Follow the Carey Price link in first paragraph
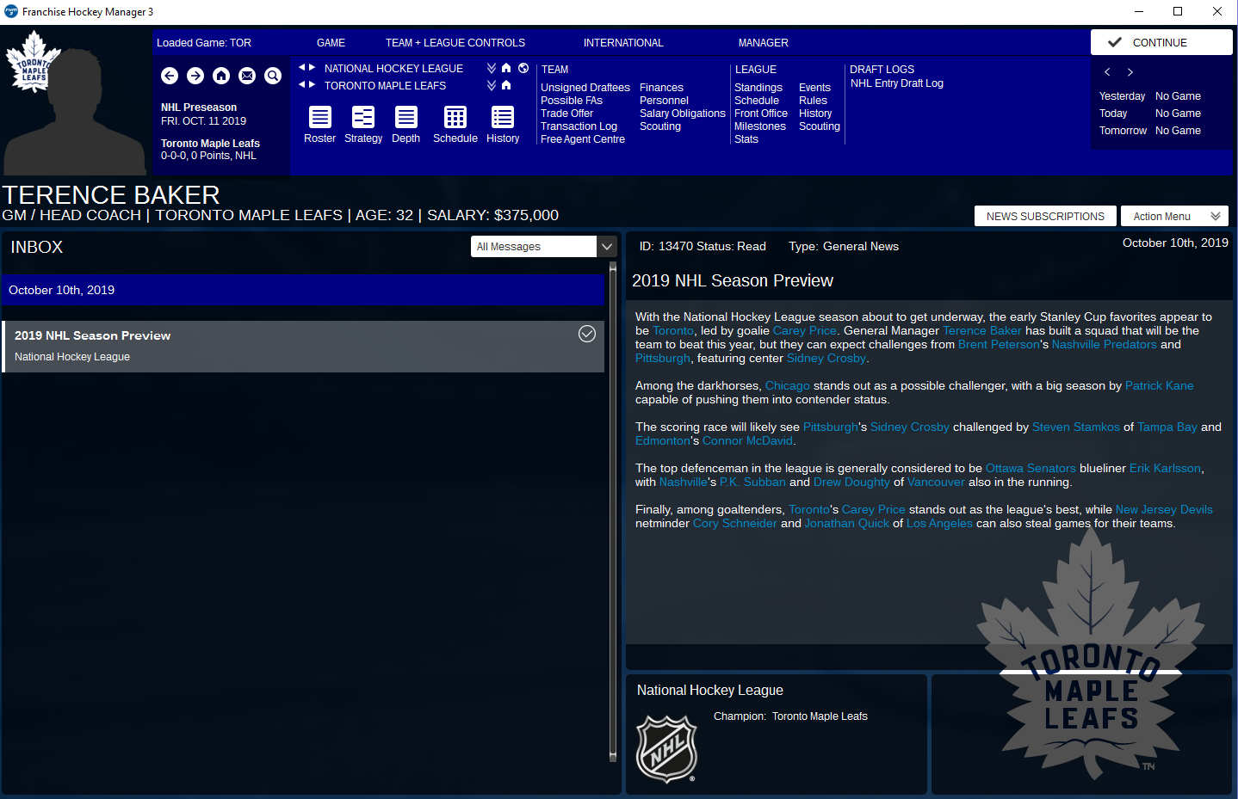 pyautogui.click(x=805, y=330)
